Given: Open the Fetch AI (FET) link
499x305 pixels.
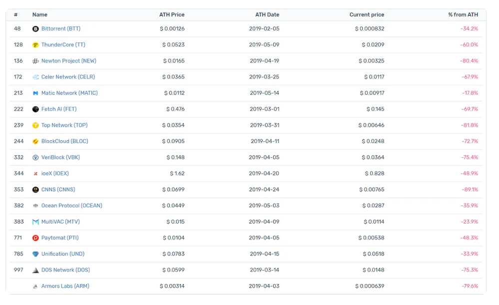Looking at the screenshot, I should coord(59,109).
